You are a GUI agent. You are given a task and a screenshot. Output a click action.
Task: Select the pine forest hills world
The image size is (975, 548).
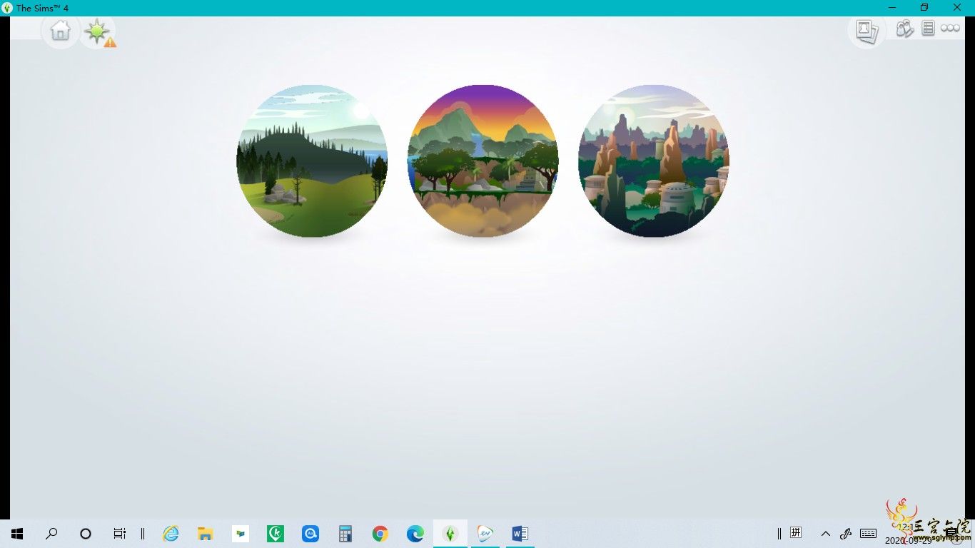[x=312, y=161]
